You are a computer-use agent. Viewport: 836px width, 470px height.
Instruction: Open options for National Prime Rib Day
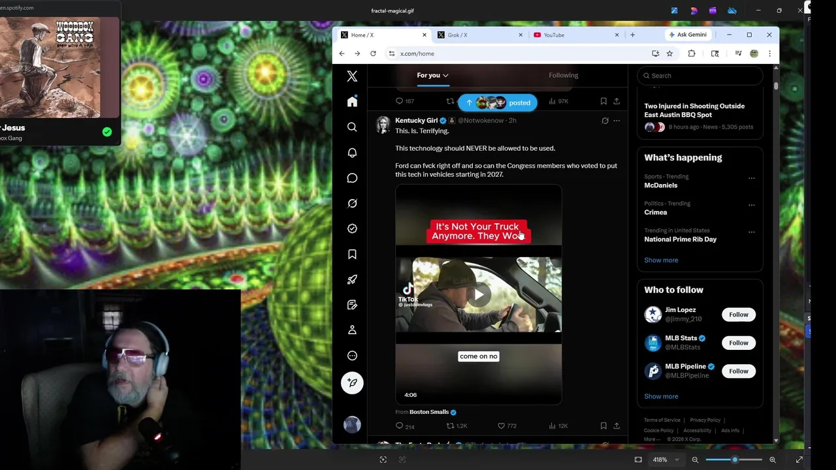[751, 232]
